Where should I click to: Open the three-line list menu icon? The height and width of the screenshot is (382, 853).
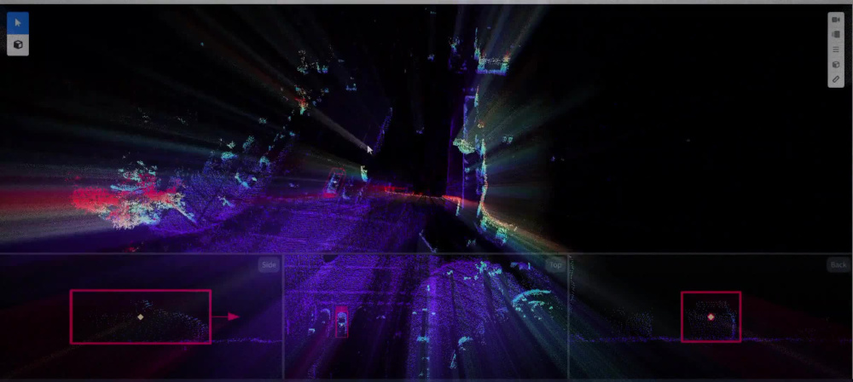(x=836, y=49)
